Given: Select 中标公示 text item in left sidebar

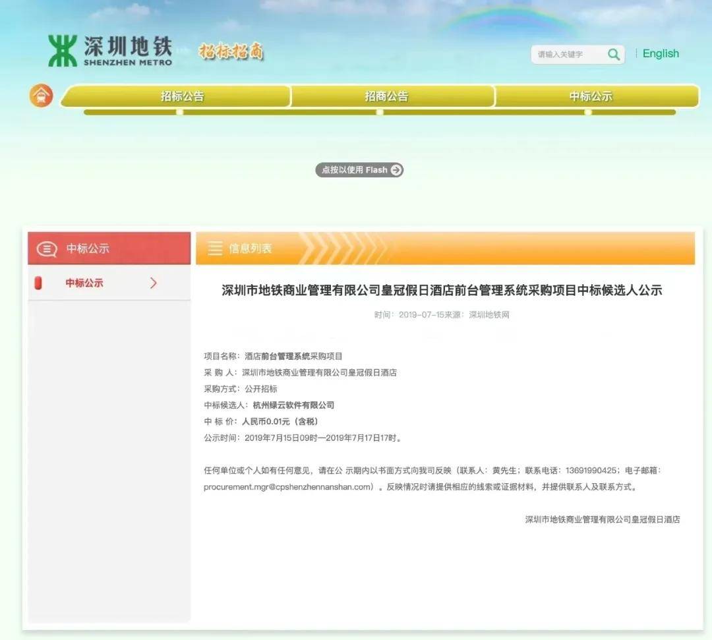Looking at the screenshot, I should (84, 283).
